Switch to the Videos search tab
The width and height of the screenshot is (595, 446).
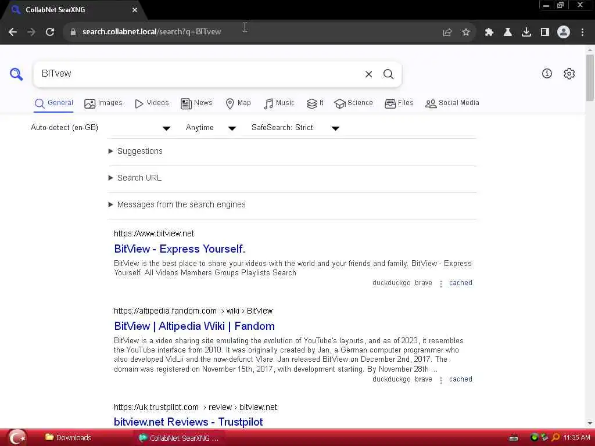pyautogui.click(x=152, y=103)
